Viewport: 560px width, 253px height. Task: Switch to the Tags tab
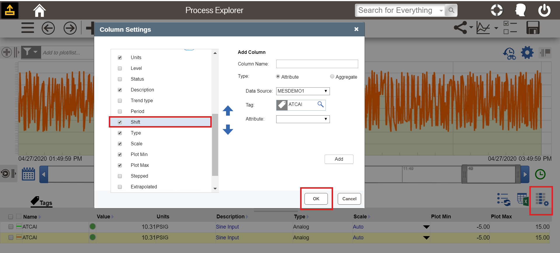(42, 202)
